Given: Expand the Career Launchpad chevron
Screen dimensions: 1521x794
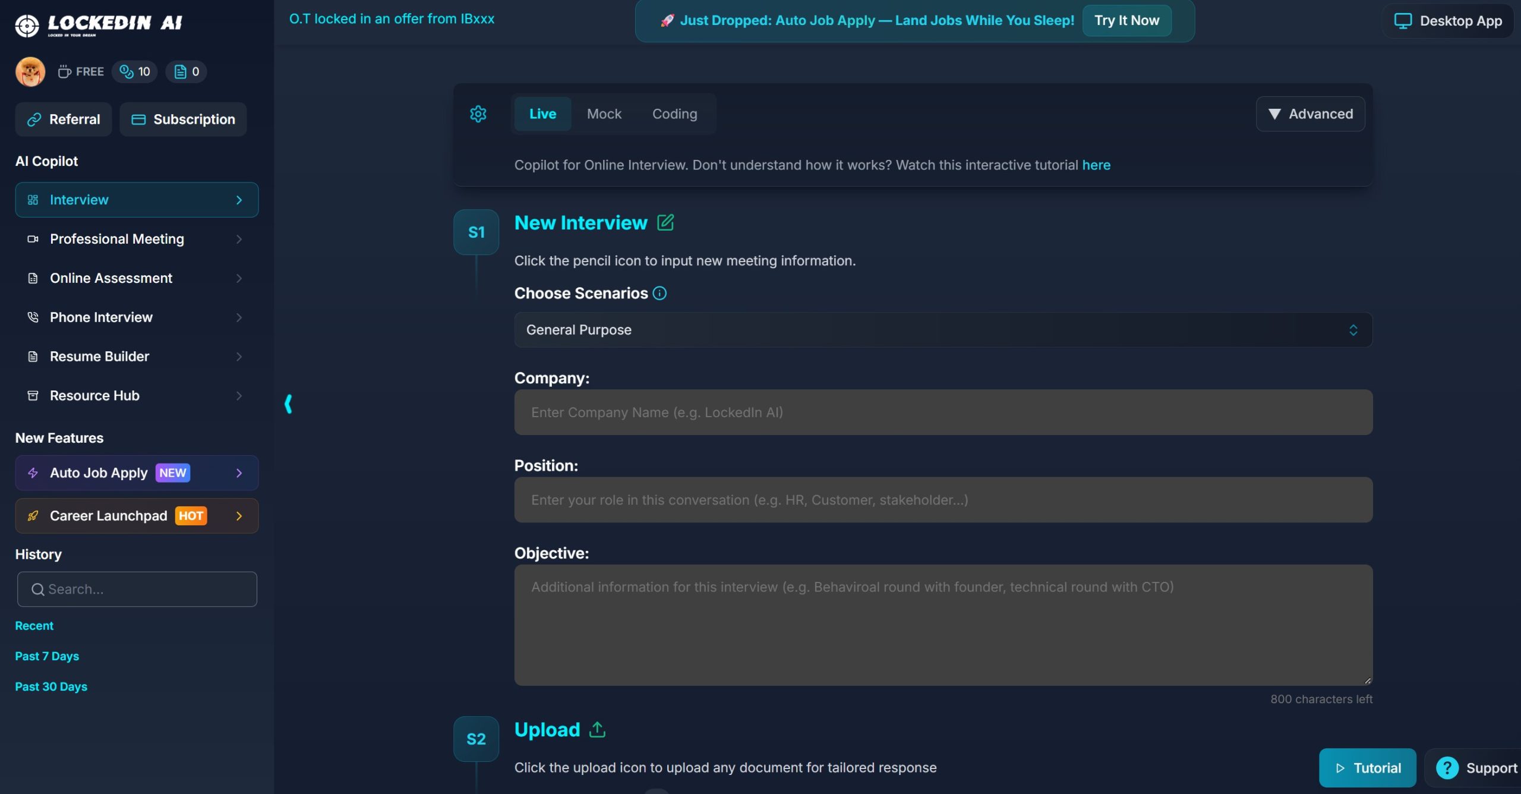Looking at the screenshot, I should click(x=239, y=516).
